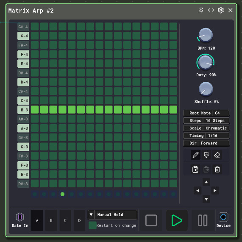Viewport: 242px width, 242px height.
Task: Pin the Matrix Arp window
Action: click(201, 10)
